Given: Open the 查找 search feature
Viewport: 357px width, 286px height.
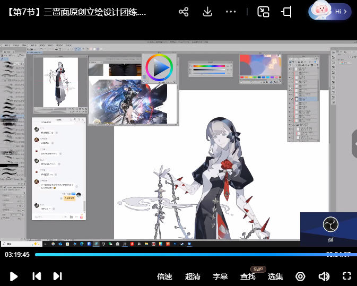Looking at the screenshot, I should point(248,276).
